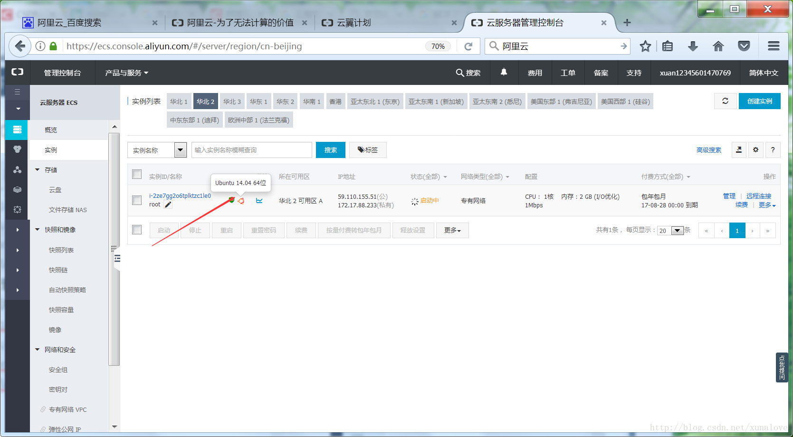Select the ECS server icon in left rail
This screenshot has height=437, width=793.
(x=17, y=130)
